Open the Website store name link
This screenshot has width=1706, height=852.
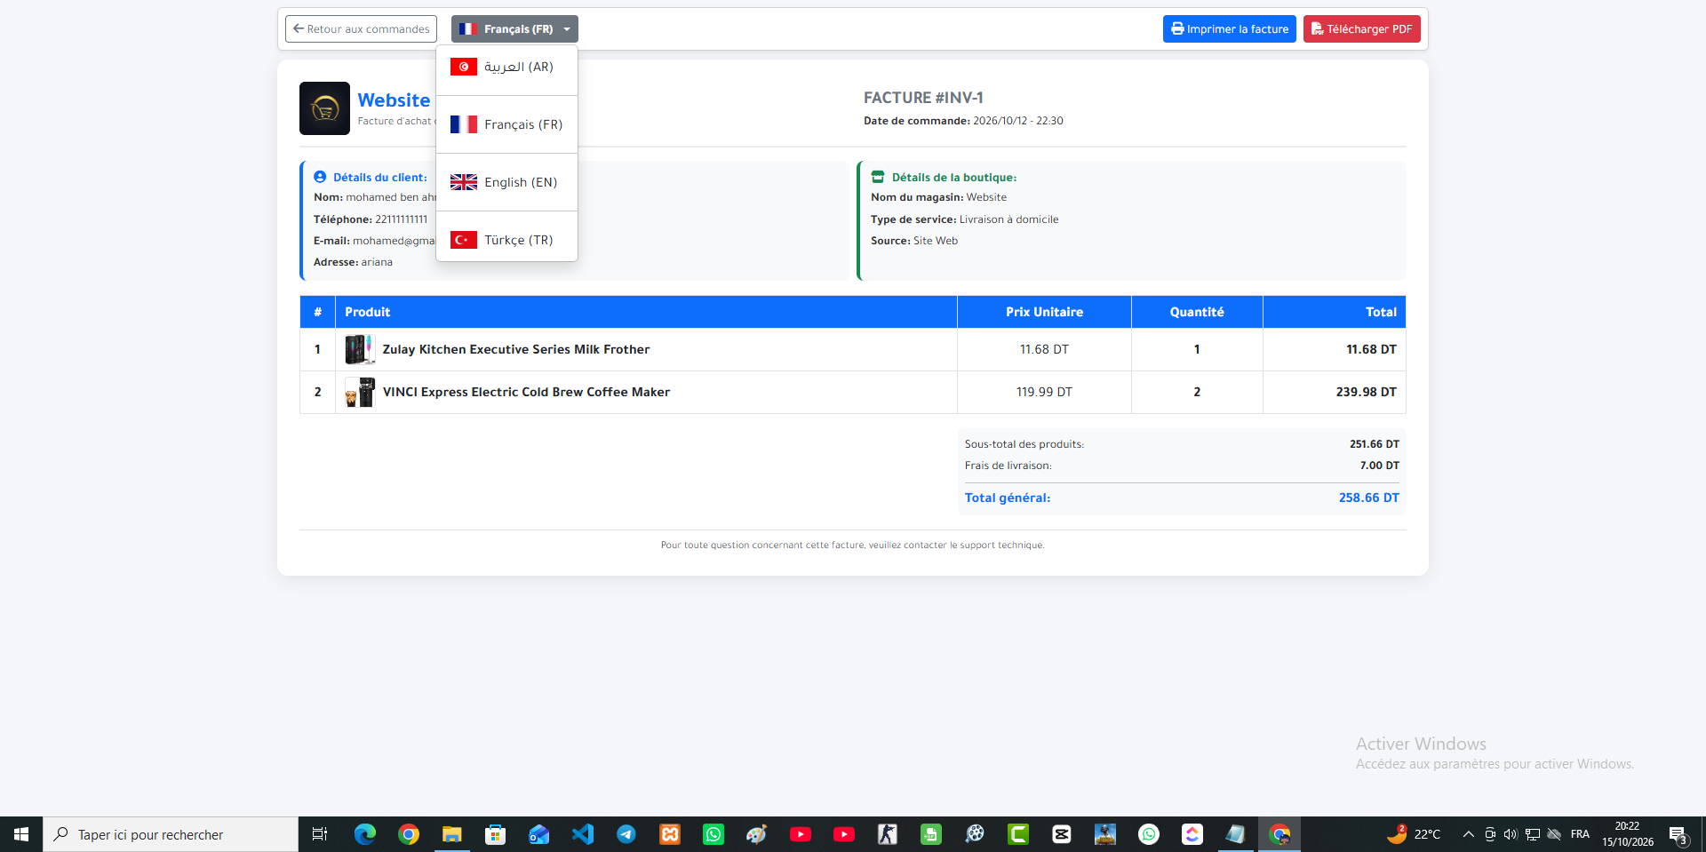(x=394, y=100)
